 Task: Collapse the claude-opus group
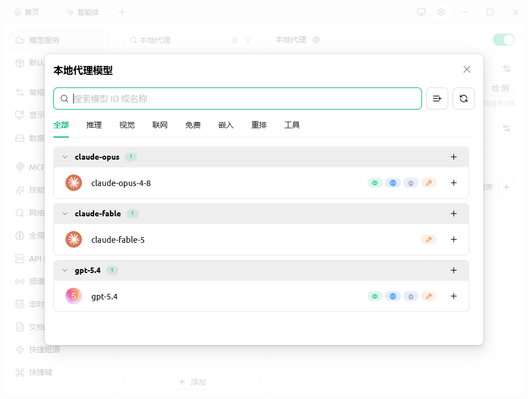65,157
